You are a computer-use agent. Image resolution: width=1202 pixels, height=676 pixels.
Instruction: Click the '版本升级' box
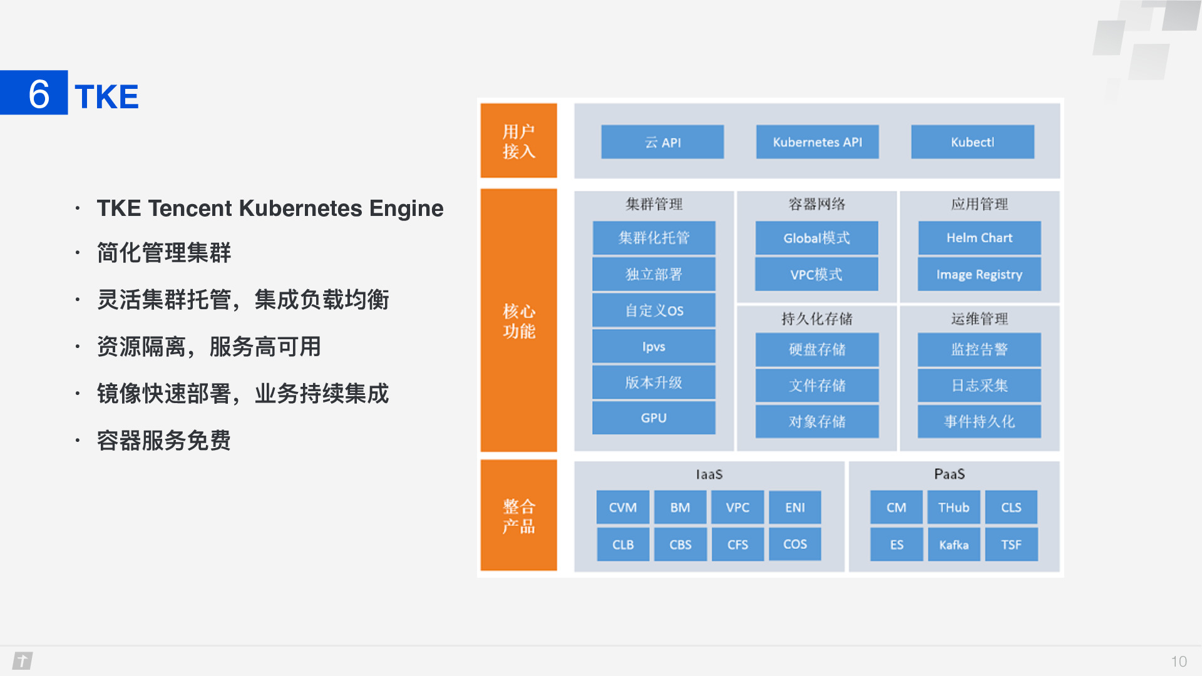[x=654, y=382]
